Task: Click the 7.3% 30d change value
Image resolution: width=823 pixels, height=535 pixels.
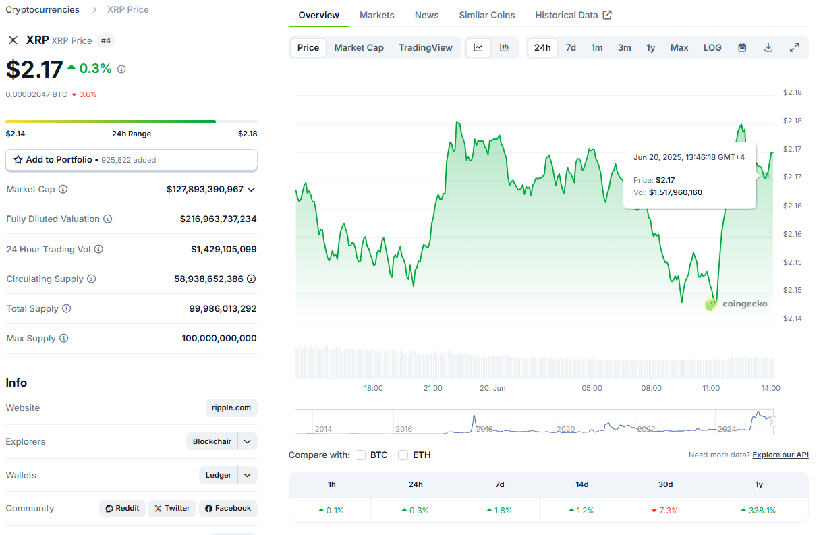Action: click(664, 511)
